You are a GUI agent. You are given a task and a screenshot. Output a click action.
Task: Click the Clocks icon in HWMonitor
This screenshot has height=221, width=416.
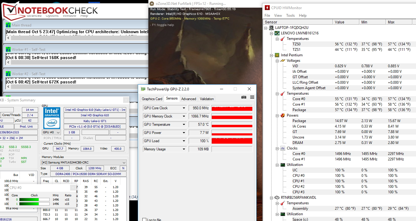coord(283,148)
